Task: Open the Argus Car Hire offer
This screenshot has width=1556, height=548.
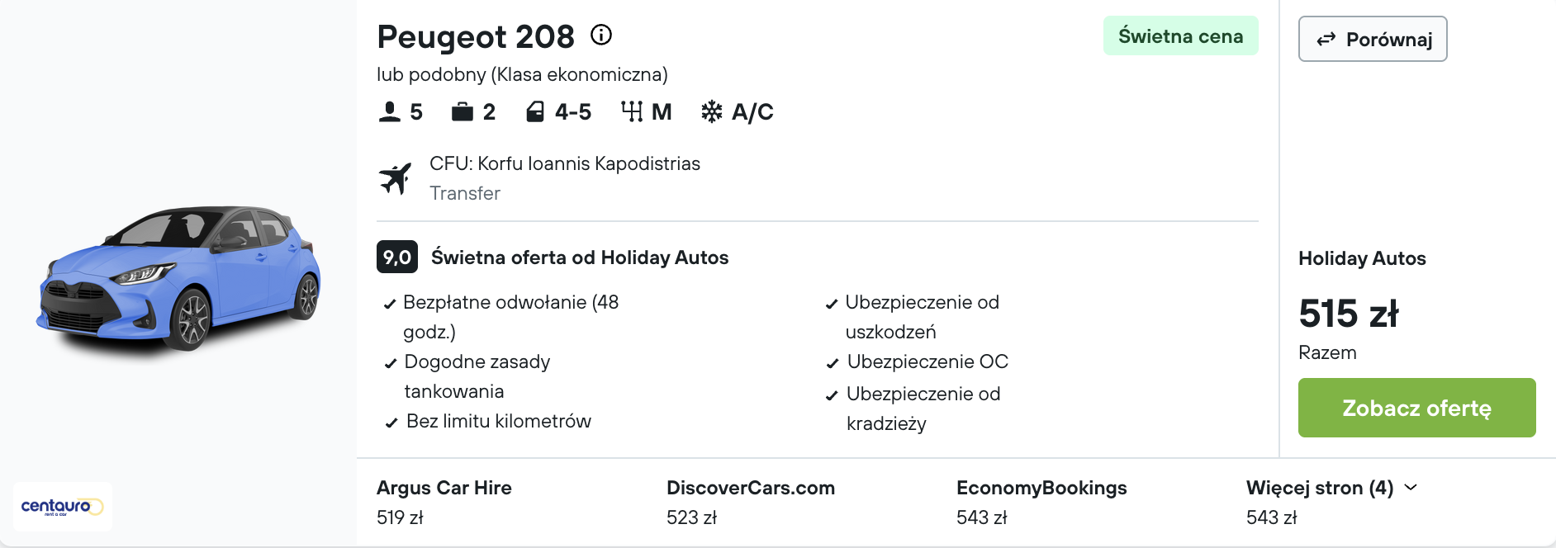Action: pos(444,487)
